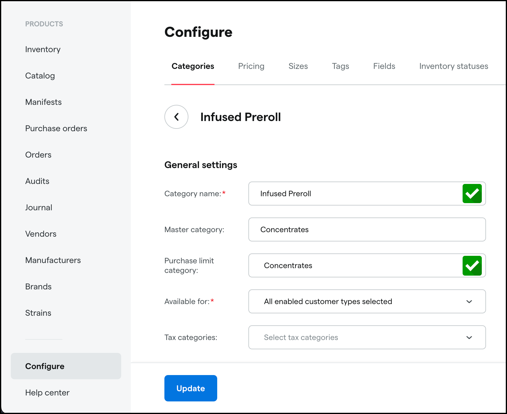Open the Master category Concentrates field

click(x=367, y=229)
